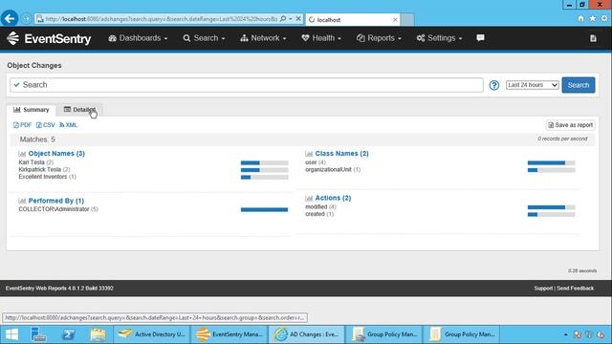Click into the Object Changes search field
The image size is (612, 344).
tap(247, 85)
